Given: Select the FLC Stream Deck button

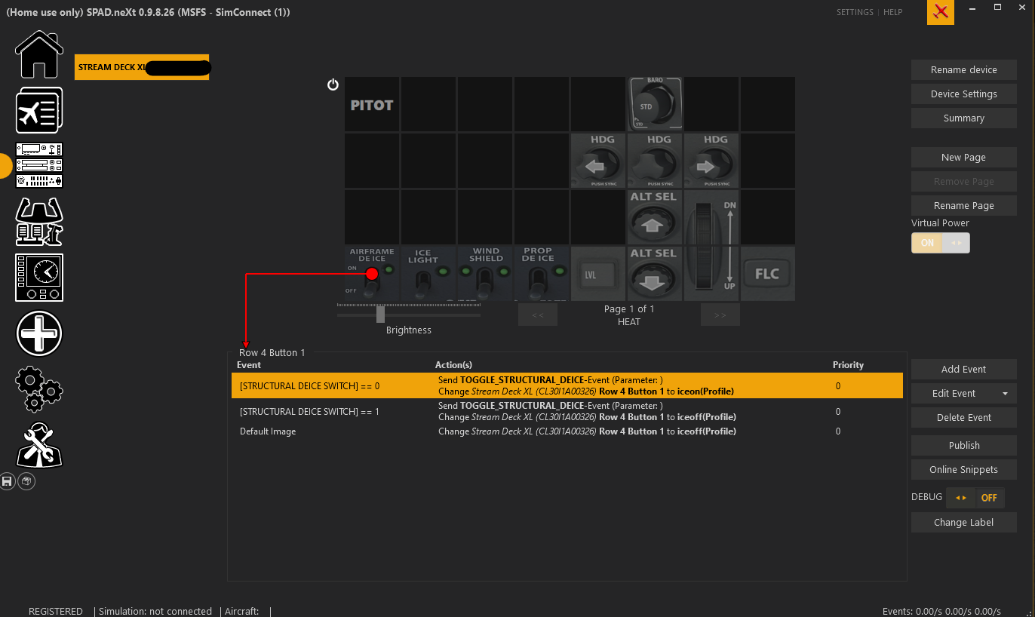Looking at the screenshot, I should 768,274.
